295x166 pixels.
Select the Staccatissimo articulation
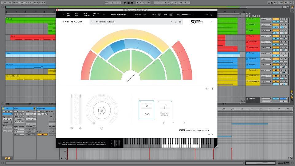(x=165, y=109)
